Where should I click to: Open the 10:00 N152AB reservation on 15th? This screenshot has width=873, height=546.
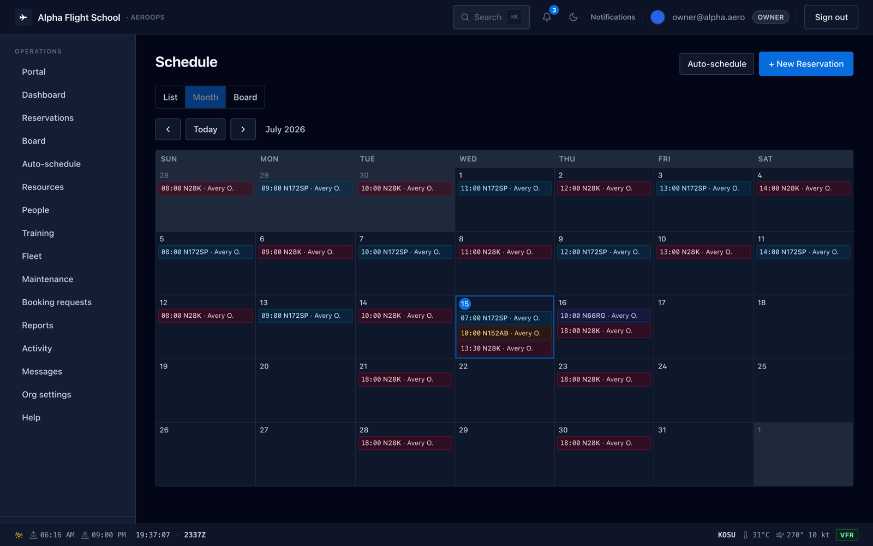coord(504,333)
